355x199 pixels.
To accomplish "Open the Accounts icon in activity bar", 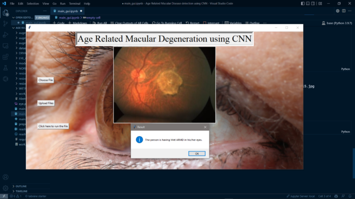I will click(x=6, y=177).
